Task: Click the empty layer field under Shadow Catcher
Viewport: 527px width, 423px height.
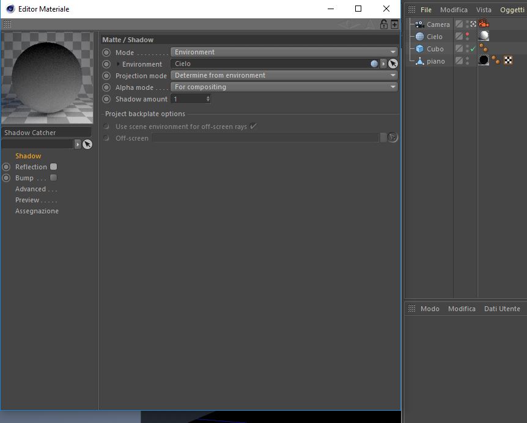Action: 38,144
